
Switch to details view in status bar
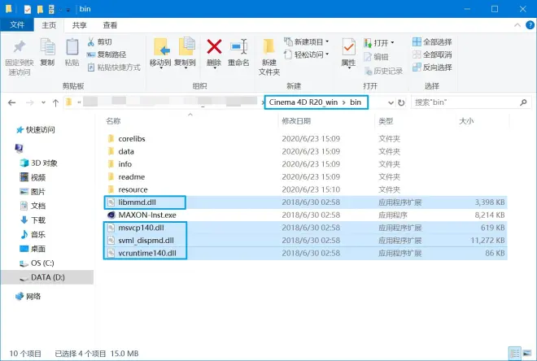514,353
